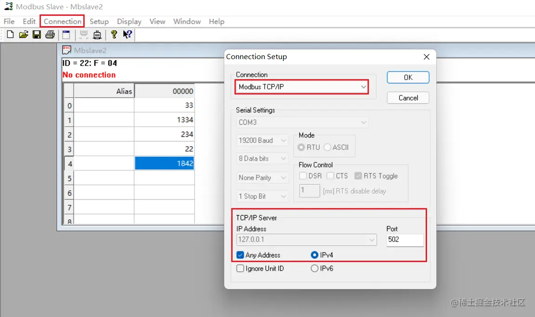Select the highlighted cell with value 1842
535x317 pixels.
click(x=165, y=163)
